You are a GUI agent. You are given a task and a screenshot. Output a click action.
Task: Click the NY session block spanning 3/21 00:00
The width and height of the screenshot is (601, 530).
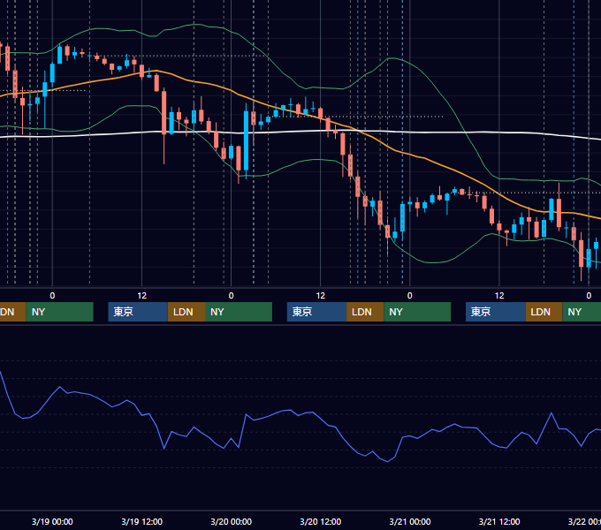point(417,312)
